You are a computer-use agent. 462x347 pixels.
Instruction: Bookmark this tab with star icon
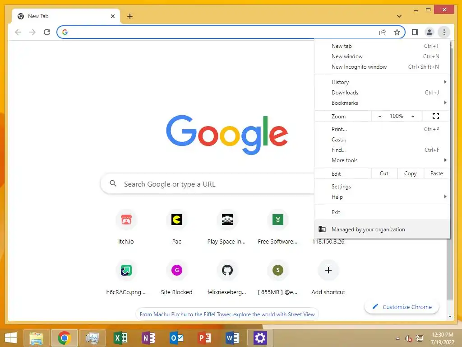[x=397, y=32]
